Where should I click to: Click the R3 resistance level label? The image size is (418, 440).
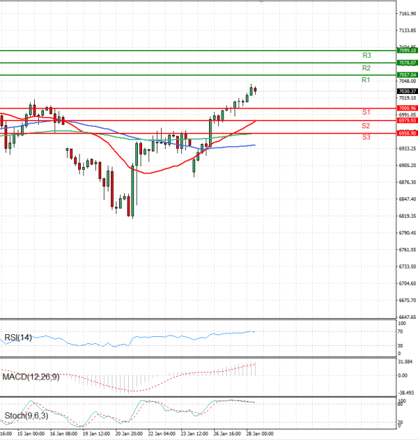(366, 55)
